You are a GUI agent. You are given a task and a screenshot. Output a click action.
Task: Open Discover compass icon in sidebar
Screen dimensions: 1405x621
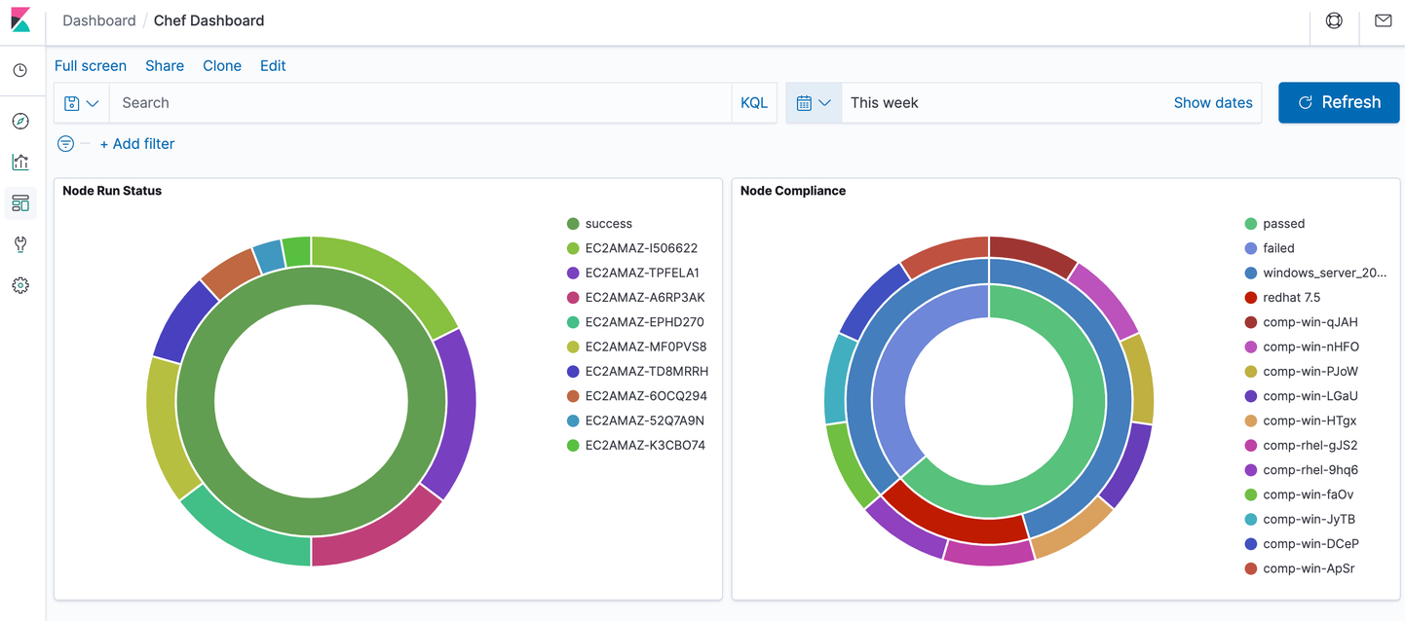point(20,122)
